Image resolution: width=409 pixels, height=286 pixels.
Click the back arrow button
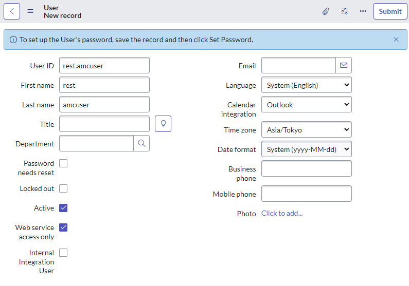[x=12, y=11]
